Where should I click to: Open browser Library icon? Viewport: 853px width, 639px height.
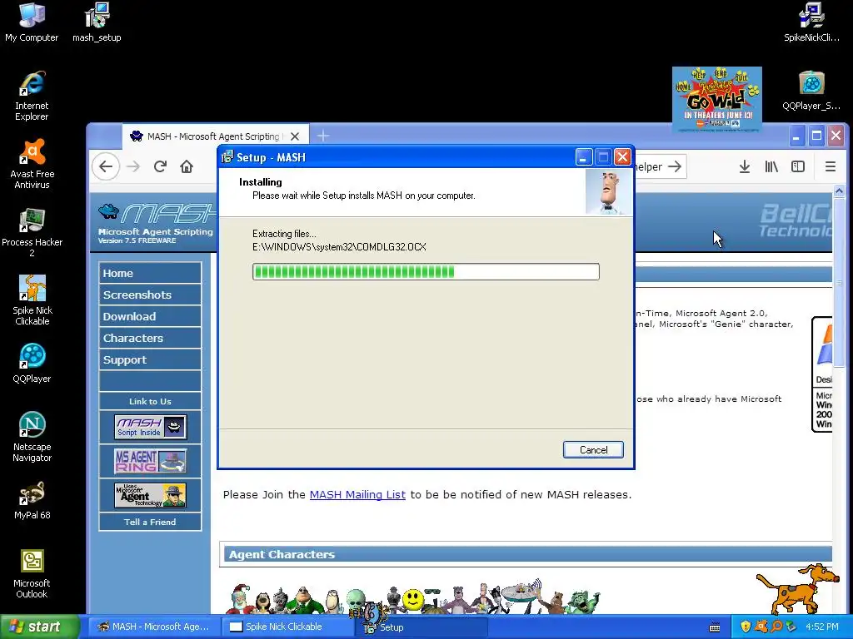[x=771, y=166]
